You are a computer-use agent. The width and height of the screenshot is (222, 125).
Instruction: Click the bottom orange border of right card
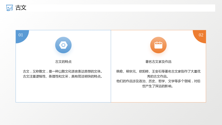coord(158,102)
